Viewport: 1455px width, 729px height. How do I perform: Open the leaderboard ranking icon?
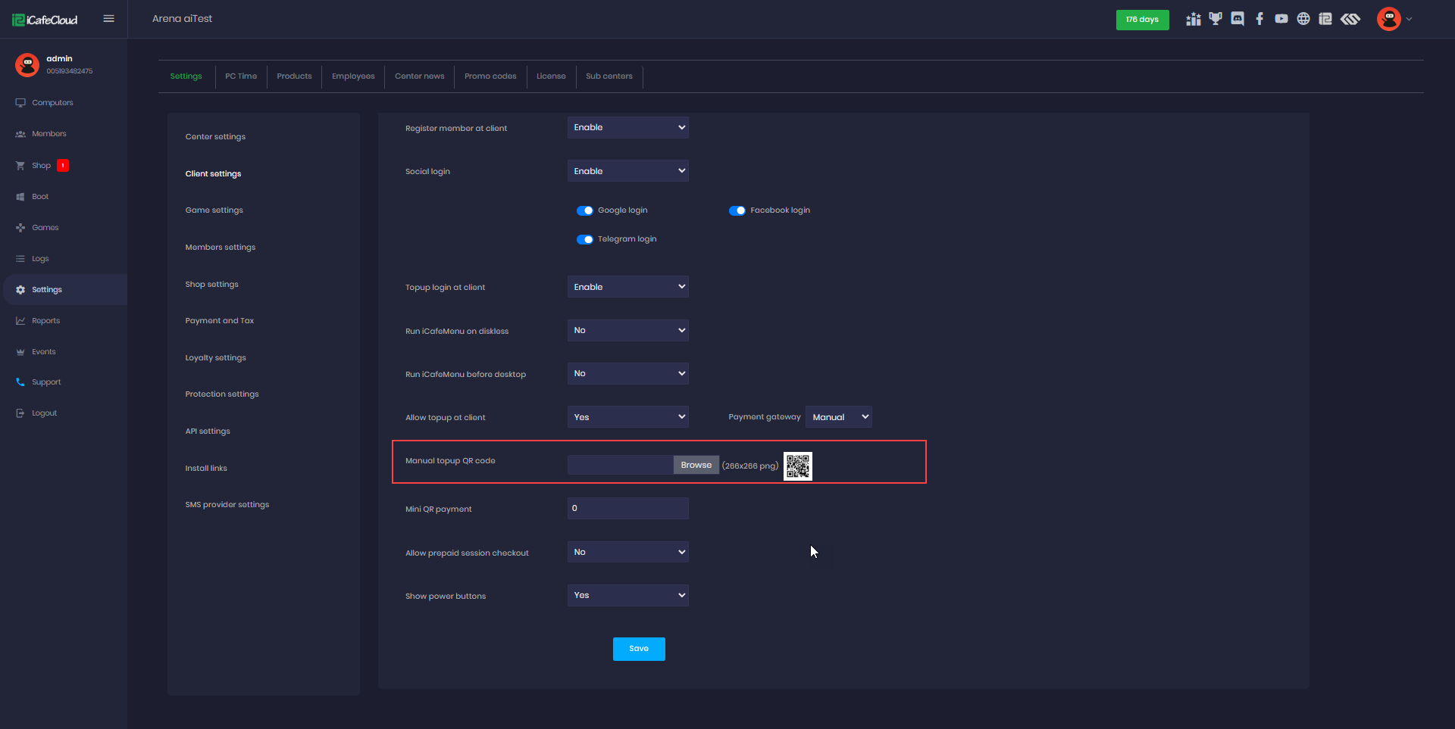pyautogui.click(x=1194, y=19)
